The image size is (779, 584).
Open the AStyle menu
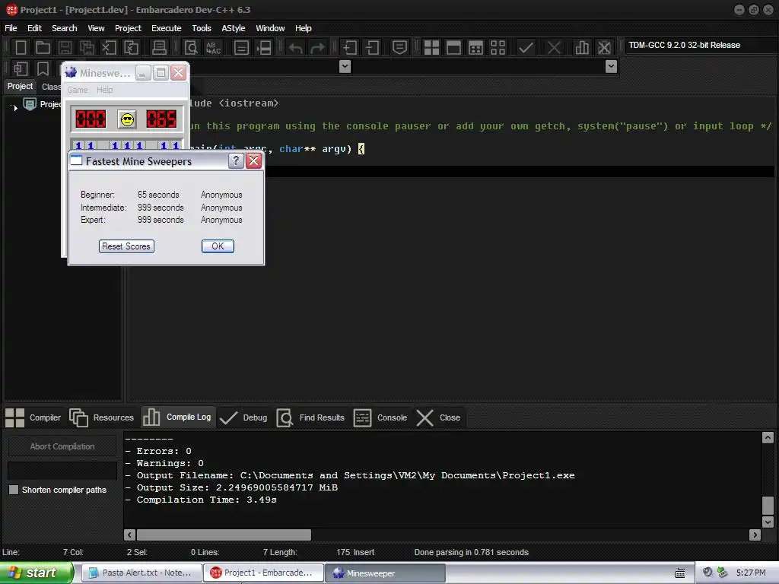click(x=234, y=28)
